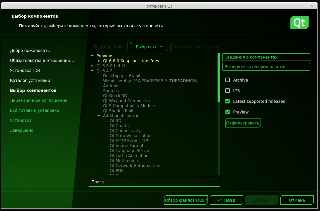Click Отменить выделенное button
Viewport: 320px width, 211px height.
coord(195,47)
